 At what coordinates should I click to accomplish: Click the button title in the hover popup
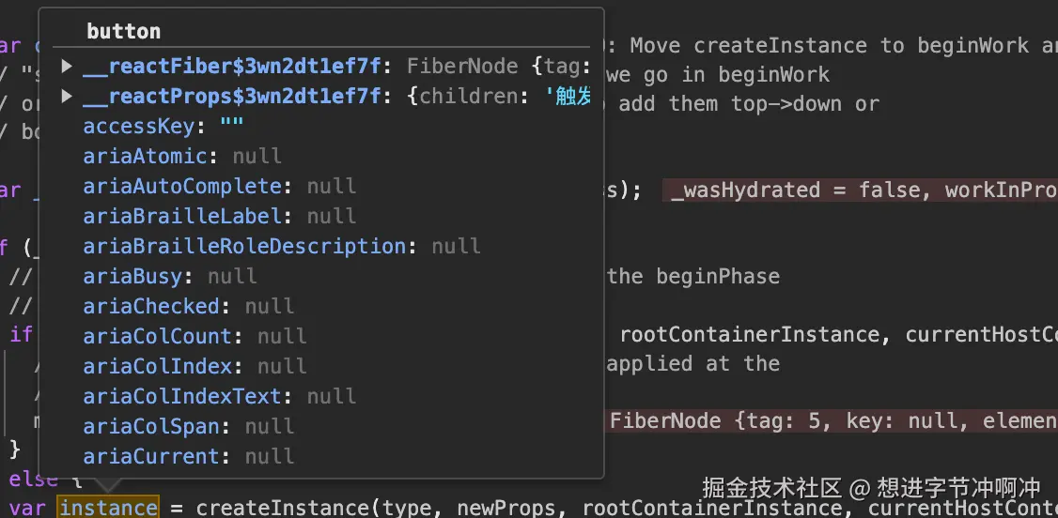(123, 31)
